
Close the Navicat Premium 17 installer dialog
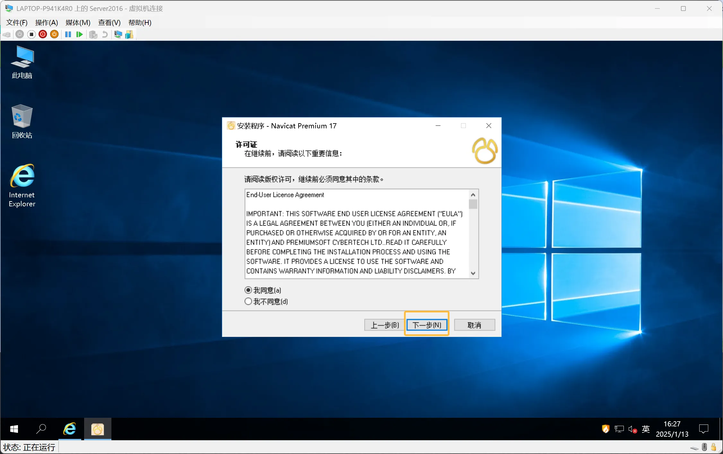click(489, 126)
